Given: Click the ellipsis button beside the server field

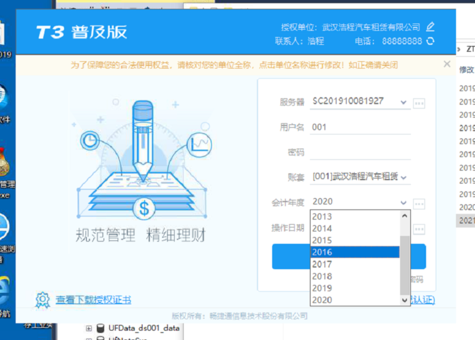Looking at the screenshot, I should [419, 103].
